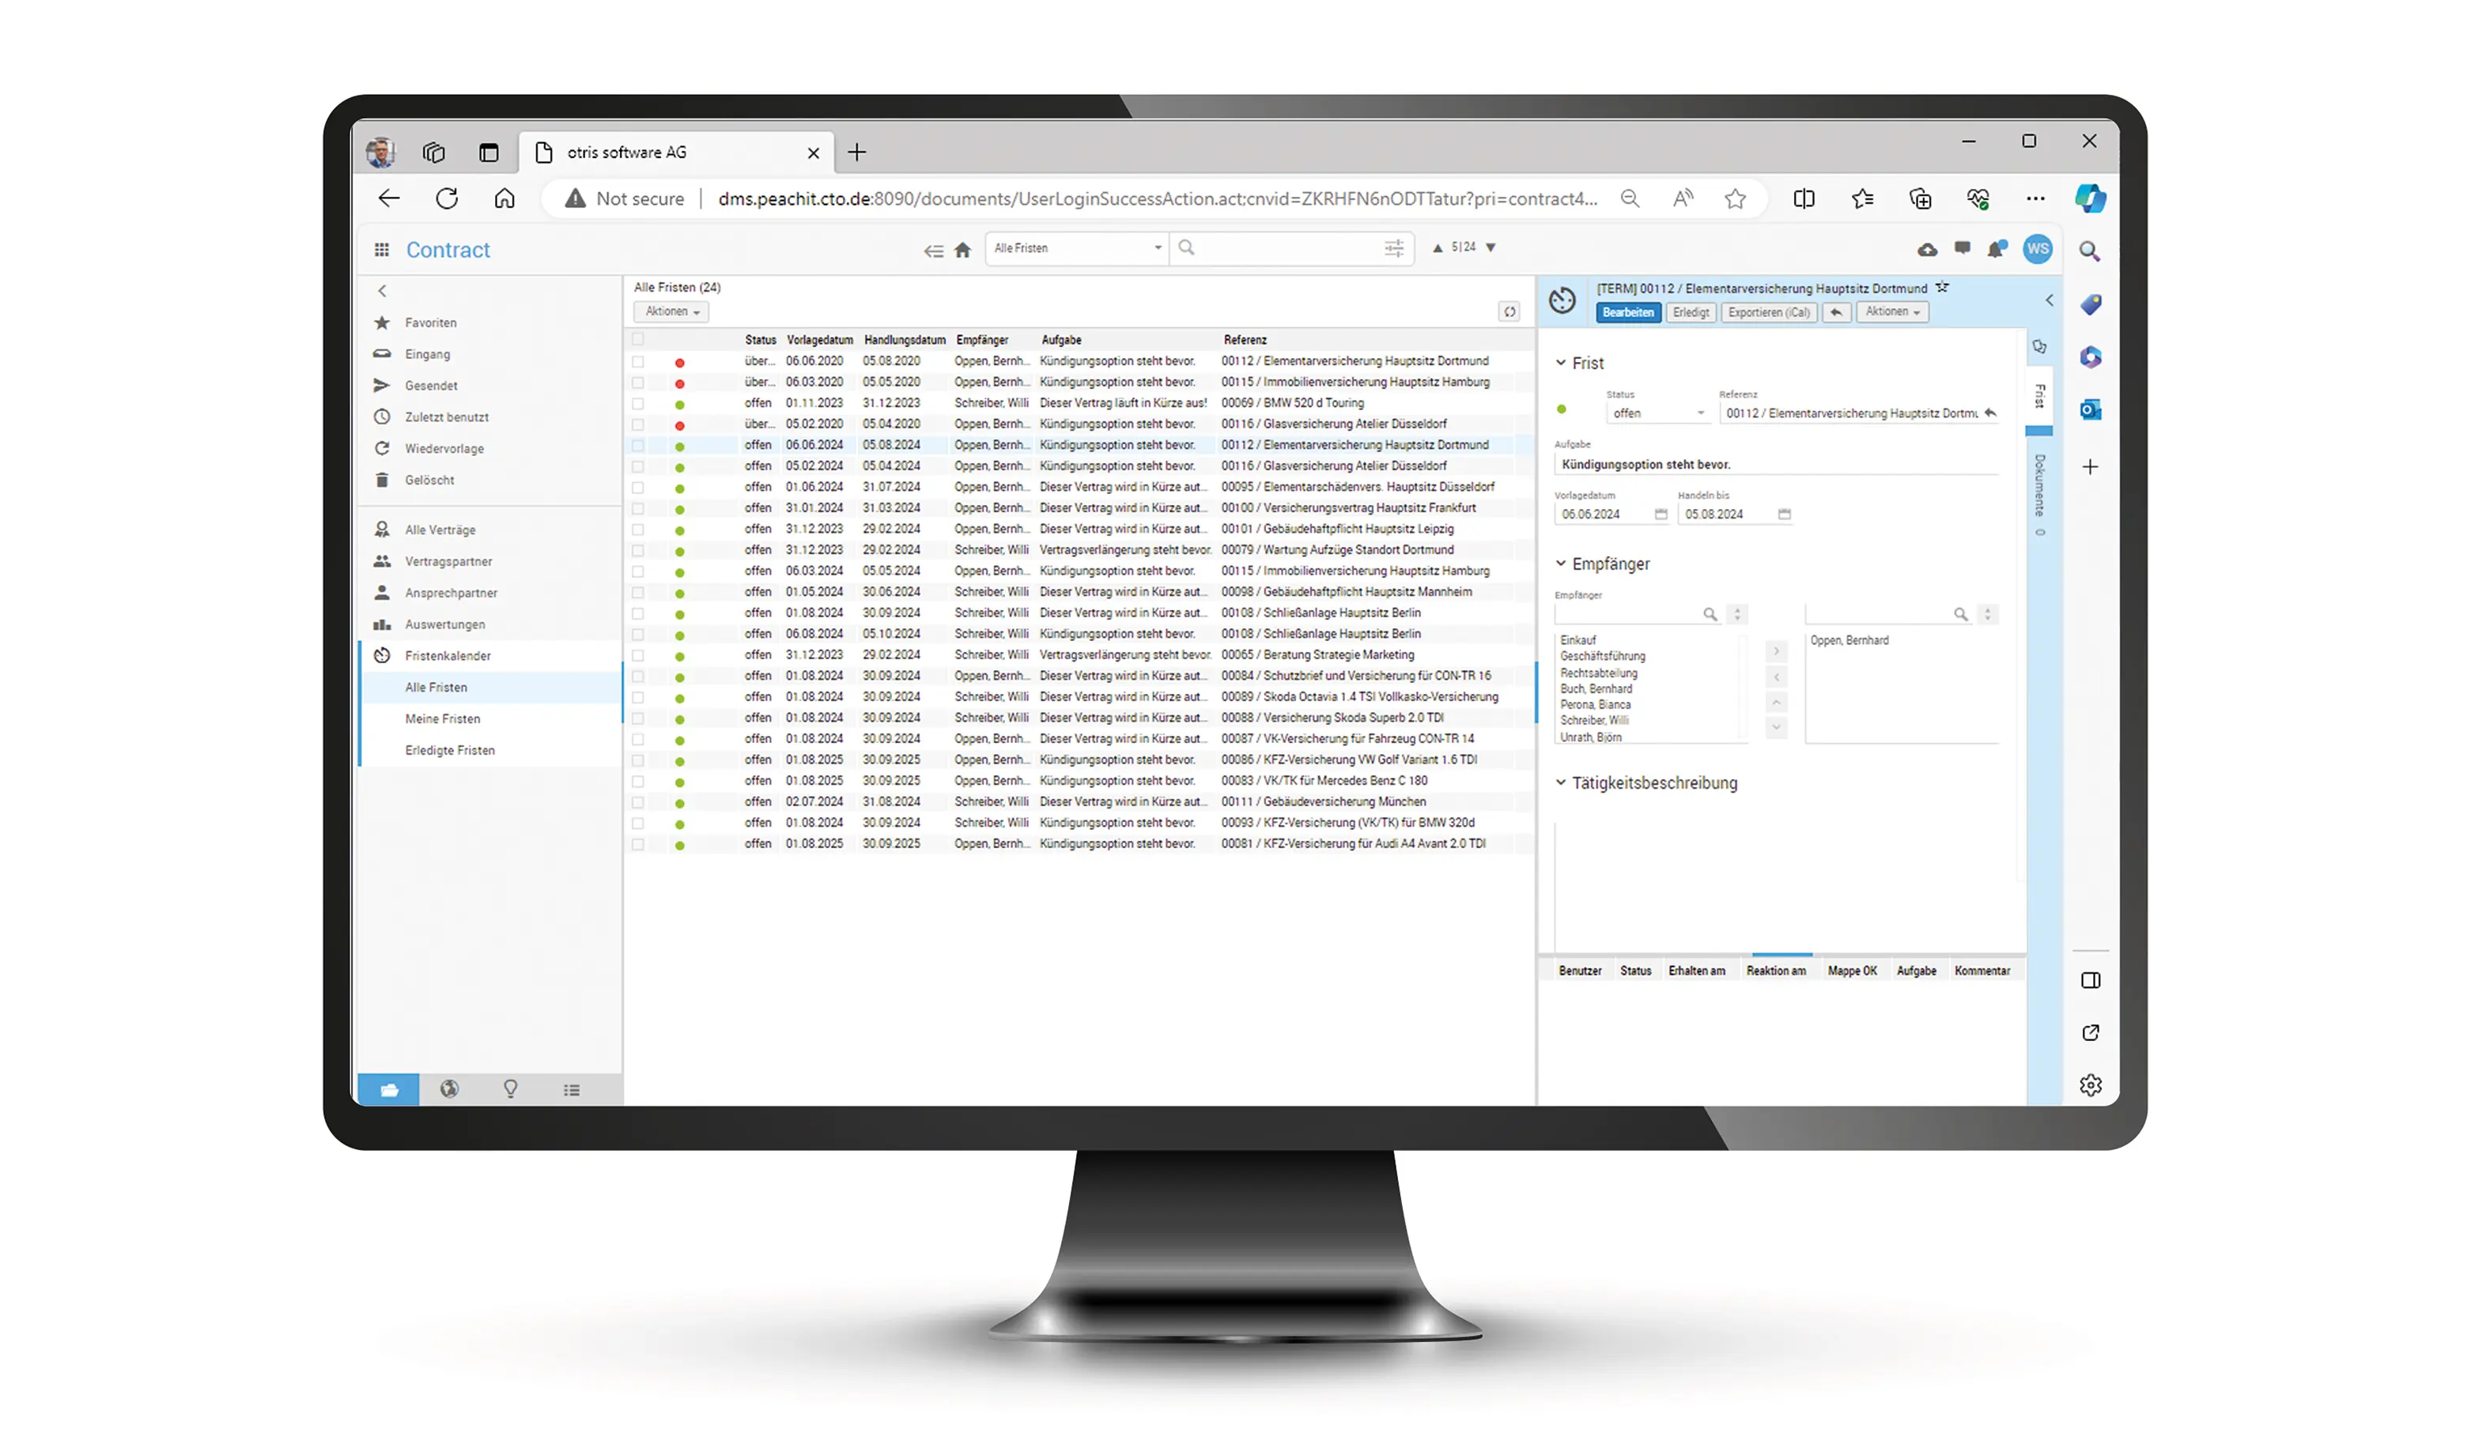
Task: Click Exportieren (iCal)
Action: tap(1769, 311)
